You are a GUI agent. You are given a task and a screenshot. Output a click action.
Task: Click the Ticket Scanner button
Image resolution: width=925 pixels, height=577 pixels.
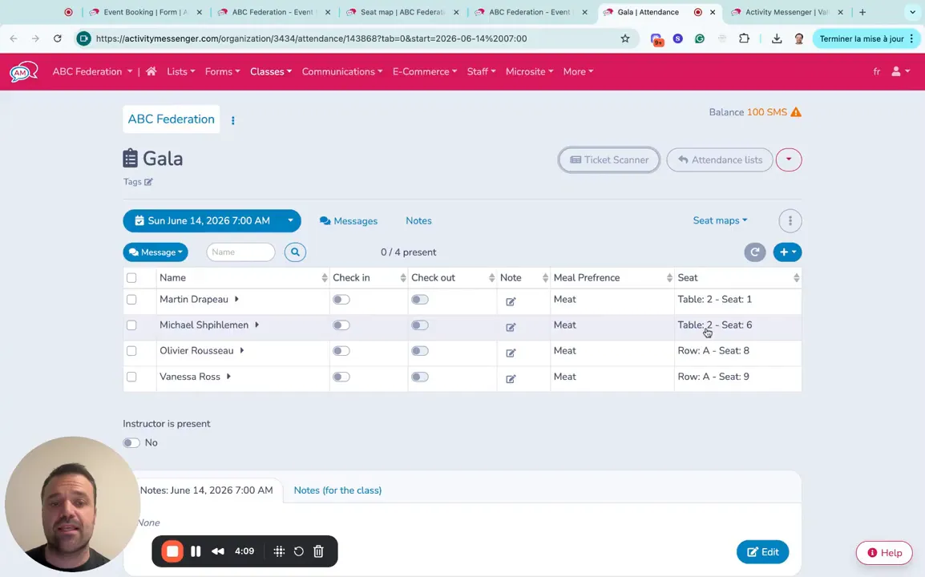pos(608,160)
